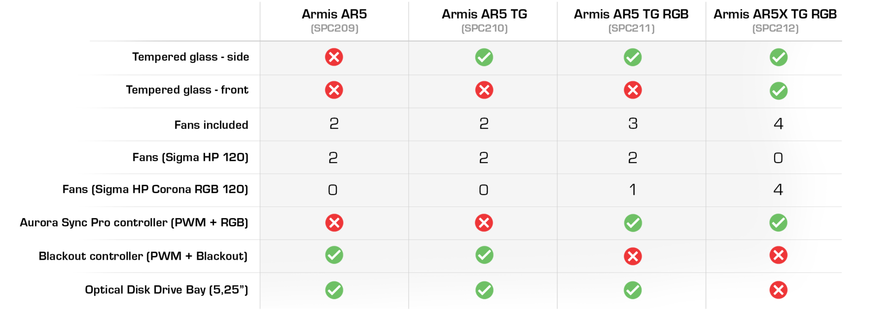Click Sigma HP 120 fan count 0 for AR5X
Screen dimensions: 891x313
(778, 158)
